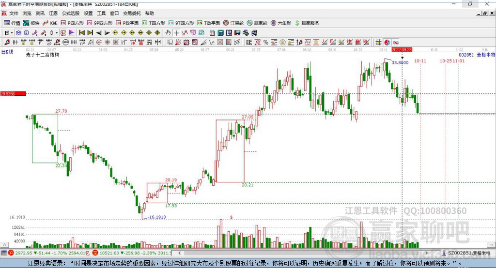Screen dimensions: 496x268
Task: Select the Gann fan lines tool
Action: [178, 43]
